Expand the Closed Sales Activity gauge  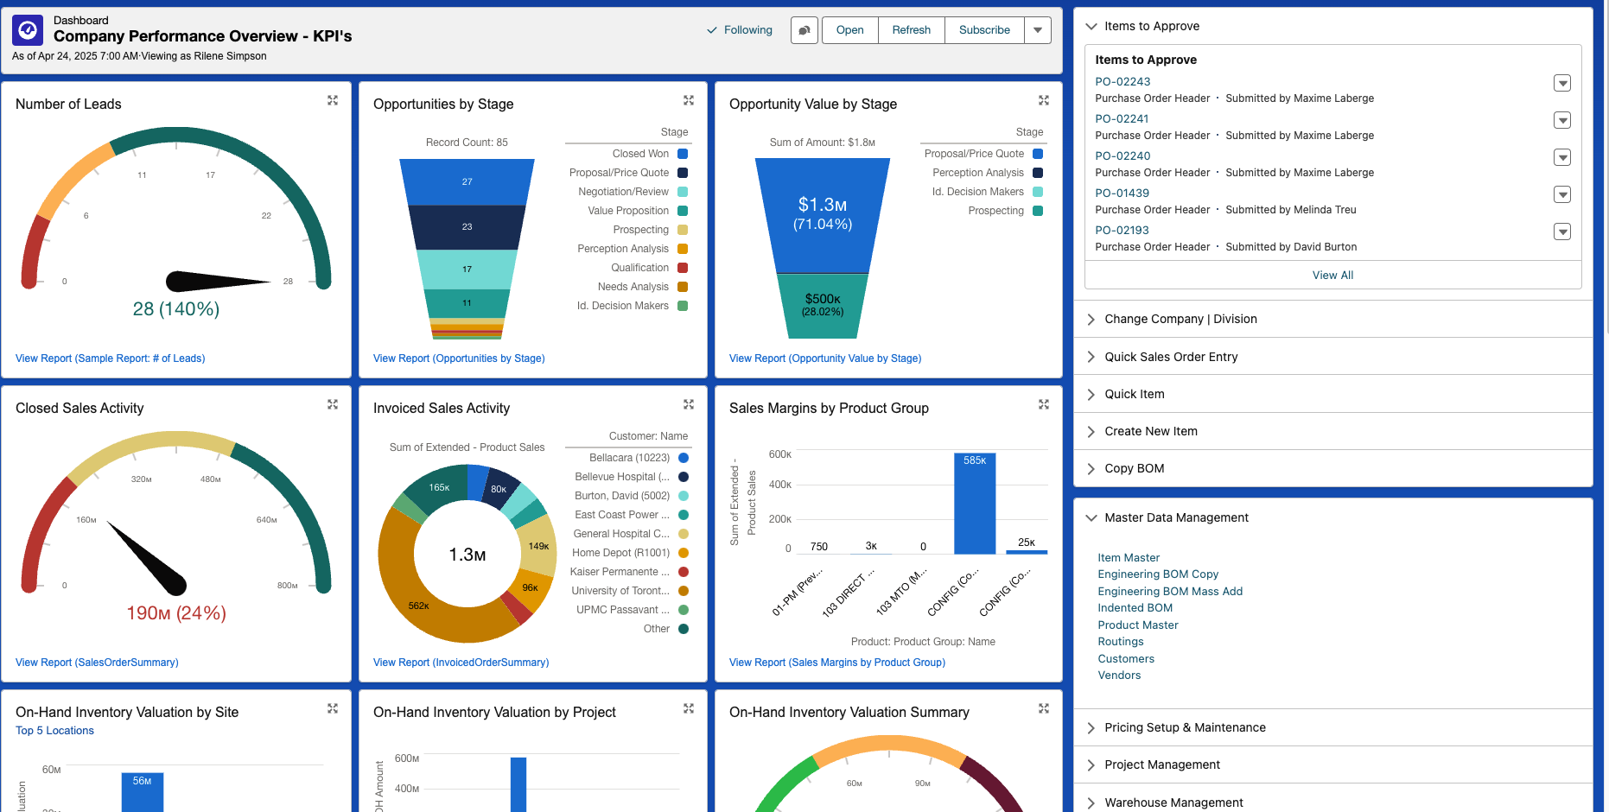333,405
